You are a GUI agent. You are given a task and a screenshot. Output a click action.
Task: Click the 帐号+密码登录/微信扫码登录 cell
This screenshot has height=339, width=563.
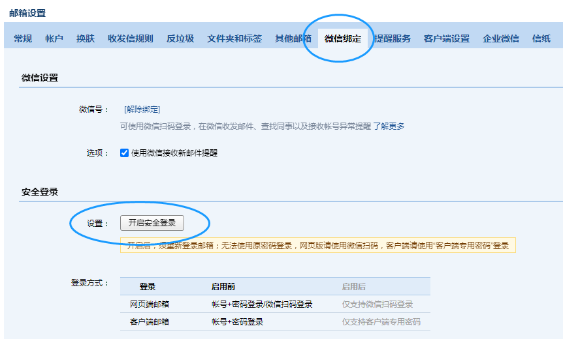tap(262, 304)
